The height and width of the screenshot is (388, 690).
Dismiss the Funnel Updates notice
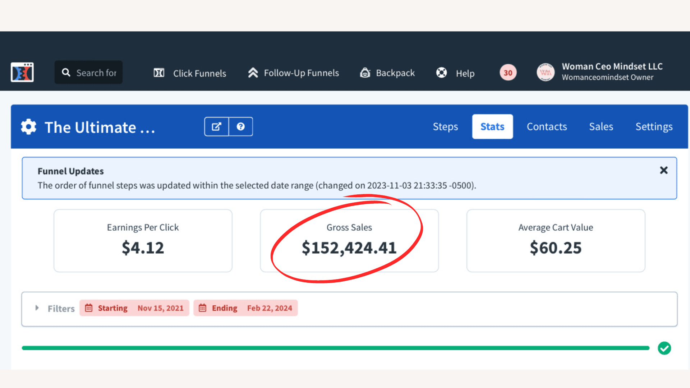663,170
